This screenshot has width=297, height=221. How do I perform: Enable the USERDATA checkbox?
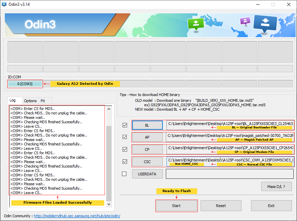(x=124, y=174)
